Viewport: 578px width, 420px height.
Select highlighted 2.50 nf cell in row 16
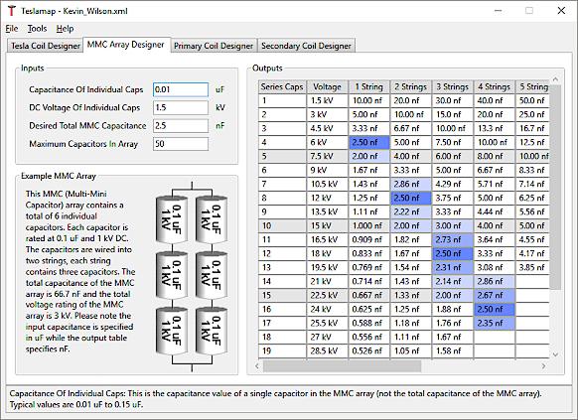(x=495, y=309)
